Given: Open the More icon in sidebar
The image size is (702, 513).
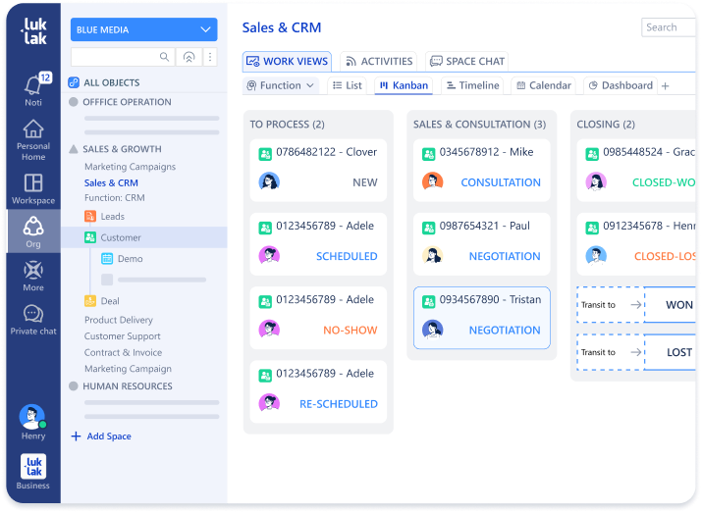Looking at the screenshot, I should [33, 271].
